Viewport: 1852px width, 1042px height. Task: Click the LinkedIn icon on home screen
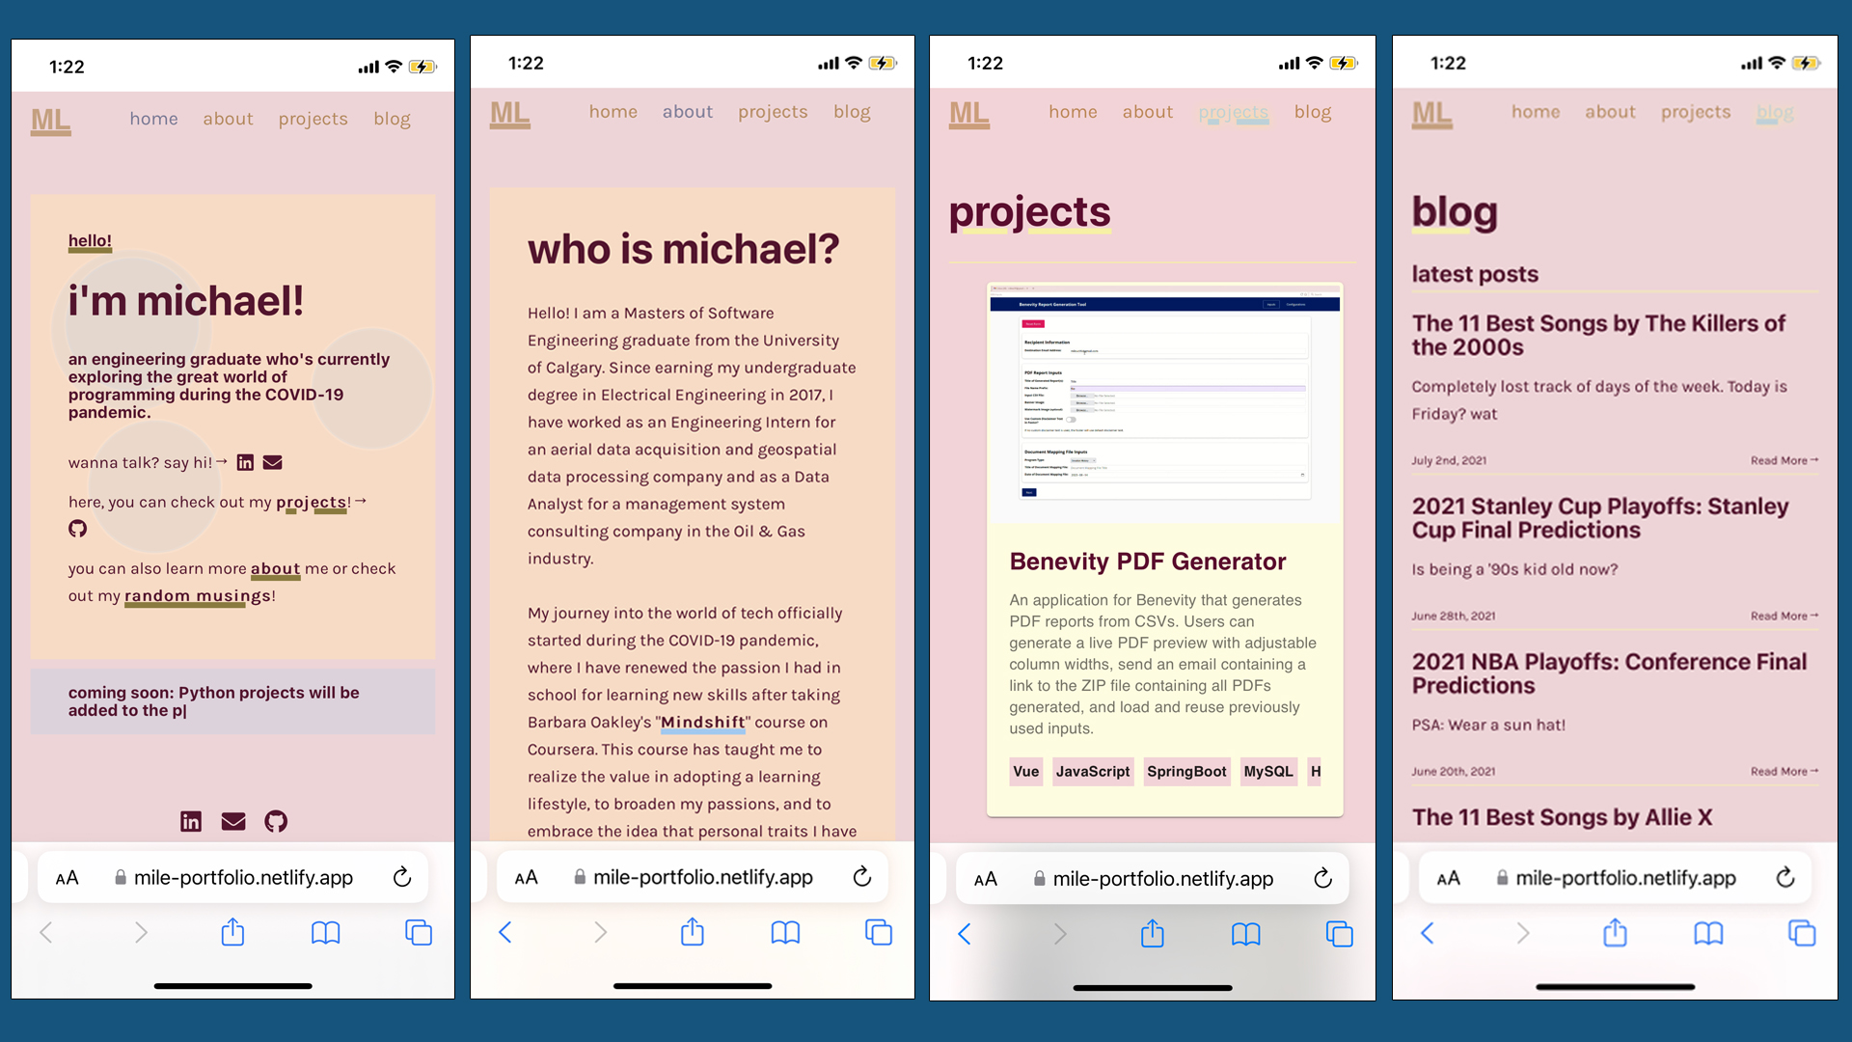(244, 460)
